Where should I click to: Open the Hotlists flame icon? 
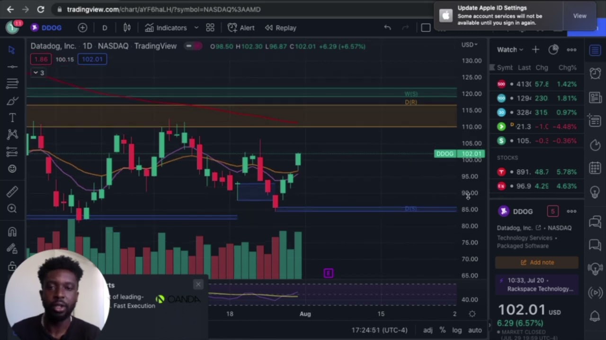[x=595, y=144]
